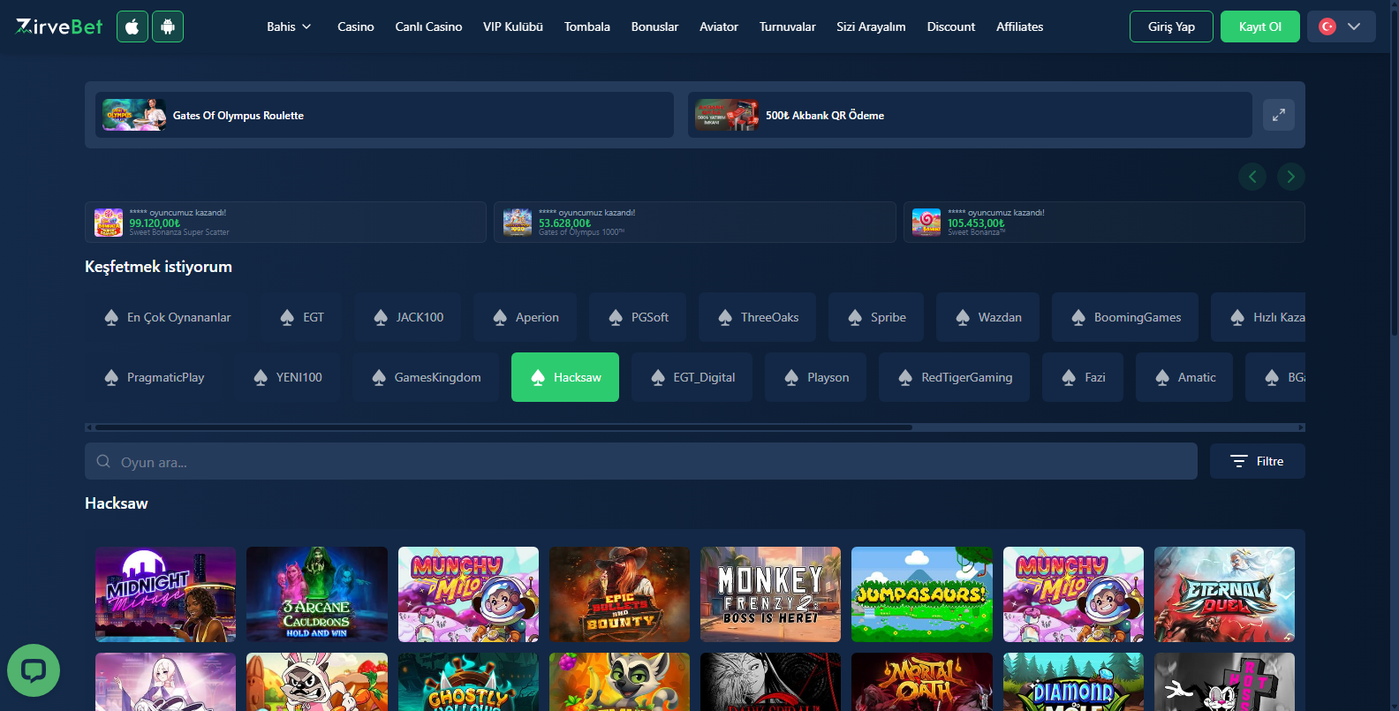Open the Jumpasaurs game thumbnail
This screenshot has width=1399, height=711.
[922, 594]
